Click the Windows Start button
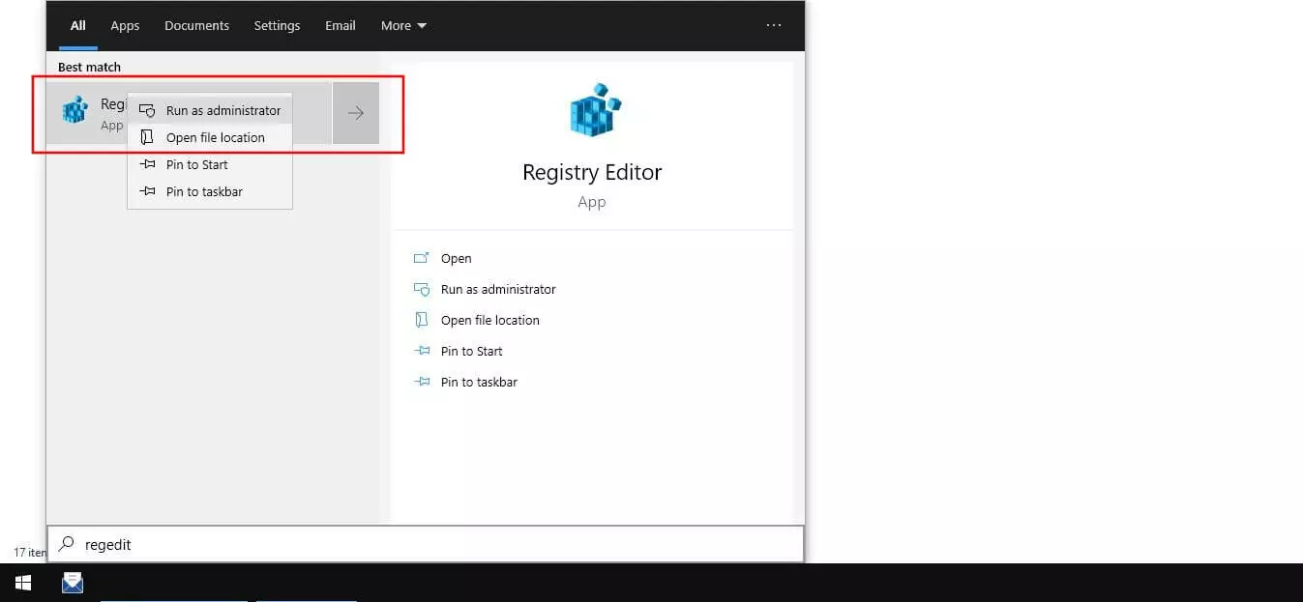This screenshot has height=602, width=1303. click(23, 583)
